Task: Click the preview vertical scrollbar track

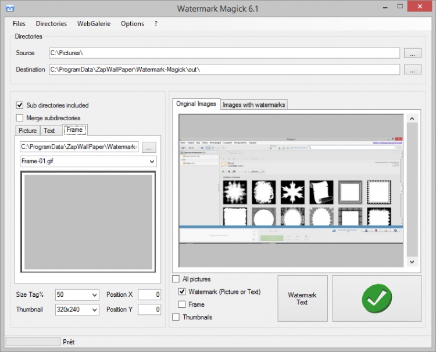Action: pos(412,192)
